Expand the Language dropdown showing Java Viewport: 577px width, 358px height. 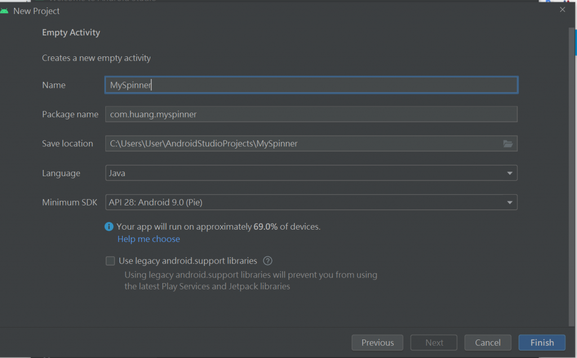coord(311,173)
